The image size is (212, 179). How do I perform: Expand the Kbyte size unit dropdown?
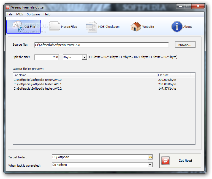[85, 57]
